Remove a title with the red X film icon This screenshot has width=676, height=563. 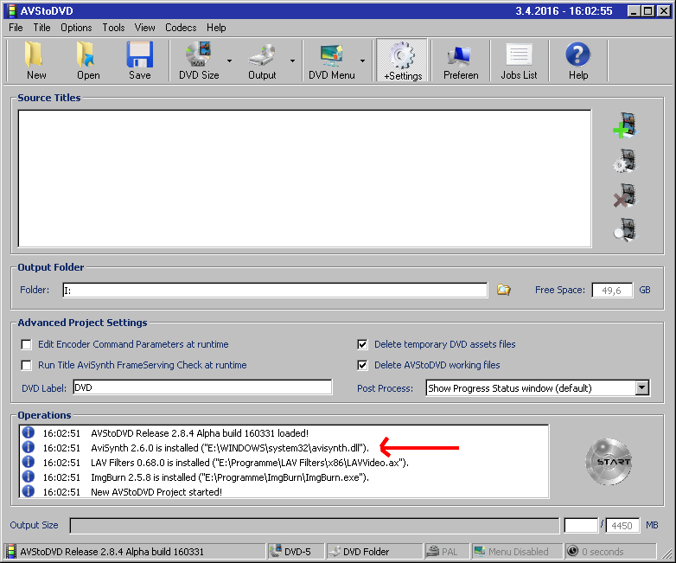[x=625, y=195]
